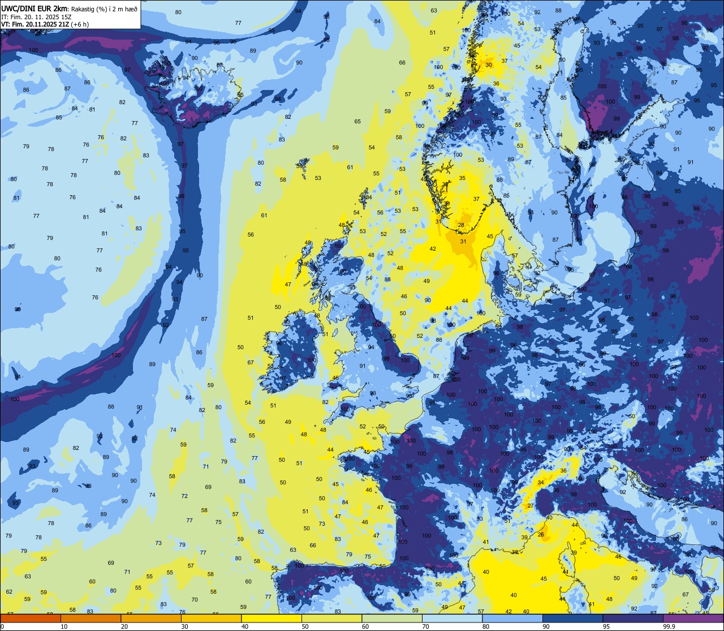Click the 10–20 orange legend swatch
Image resolution: width=724 pixels, height=631 pixels.
tap(90, 618)
